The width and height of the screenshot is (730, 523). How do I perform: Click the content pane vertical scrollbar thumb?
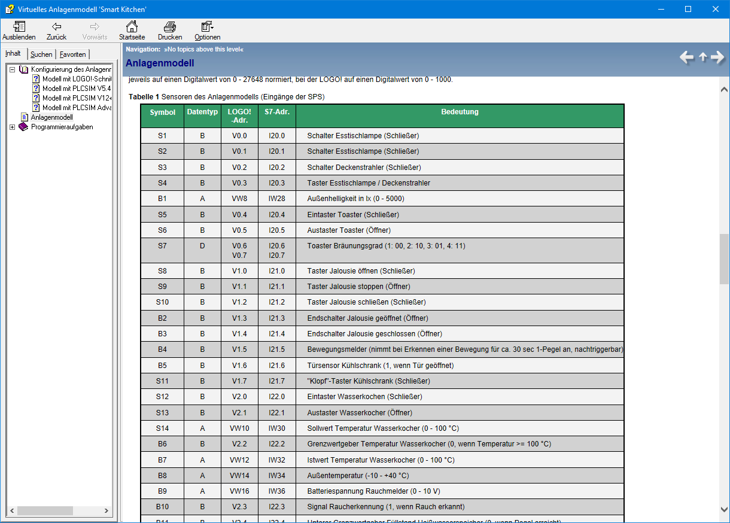coord(725,260)
